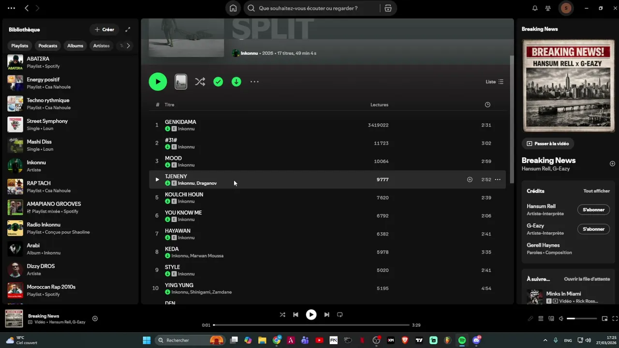The image size is (619, 348).
Task: Select the Artistes filter
Action: (102, 45)
